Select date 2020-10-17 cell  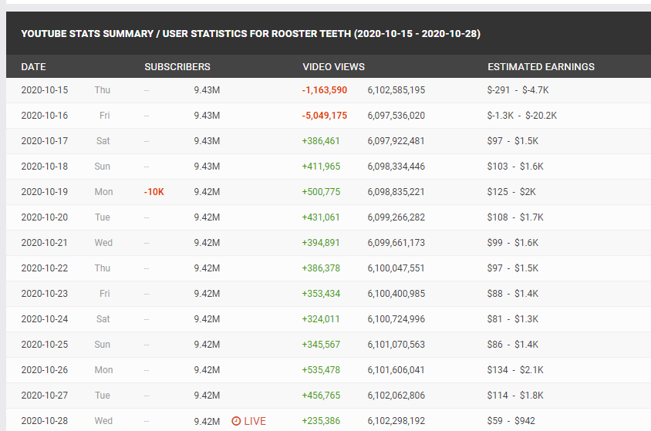coord(45,141)
